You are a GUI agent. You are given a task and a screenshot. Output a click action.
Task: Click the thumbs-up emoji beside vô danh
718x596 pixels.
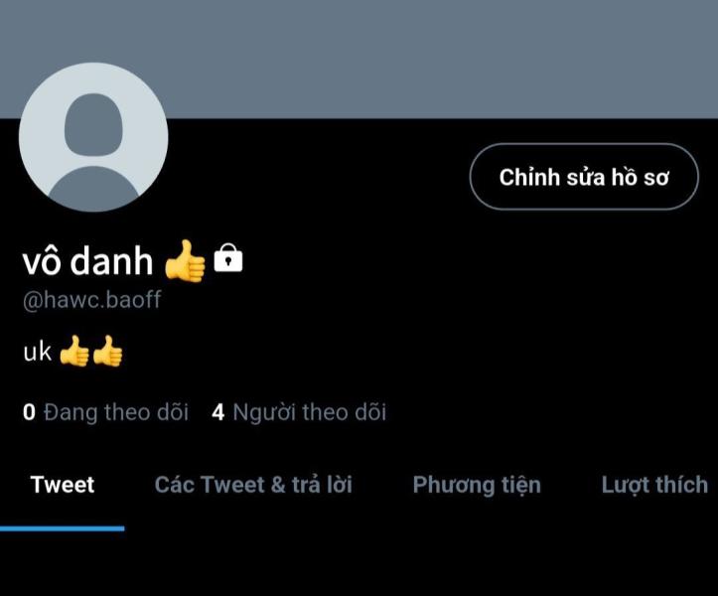point(185,260)
